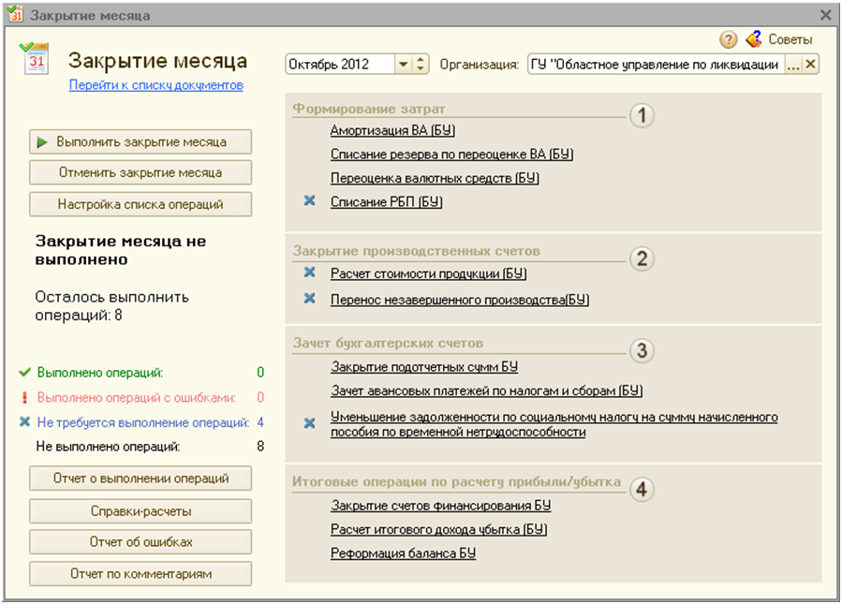Image resolution: width=842 pixels, height=604 pixels.
Task: Click the step 4 circle for Итоговые операции
Action: pyautogui.click(x=642, y=489)
